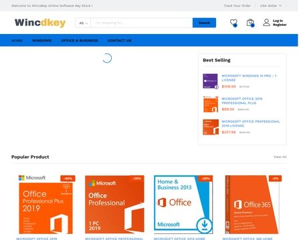Open Microsoft Office Professional 2019 License link
This screenshot has height=240, width=301.
click(x=251, y=123)
